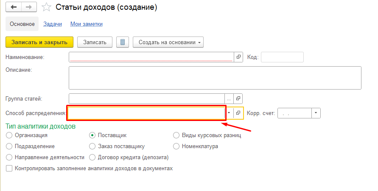Viewport: 378px width, 191px height.
Task: Open the Мои заметки tab link
Action: [86, 24]
